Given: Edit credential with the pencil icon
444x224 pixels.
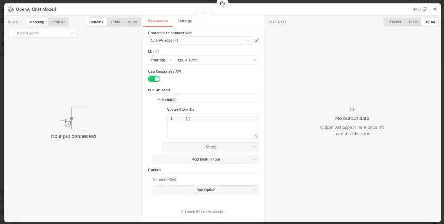Looking at the screenshot, I should point(257,40).
